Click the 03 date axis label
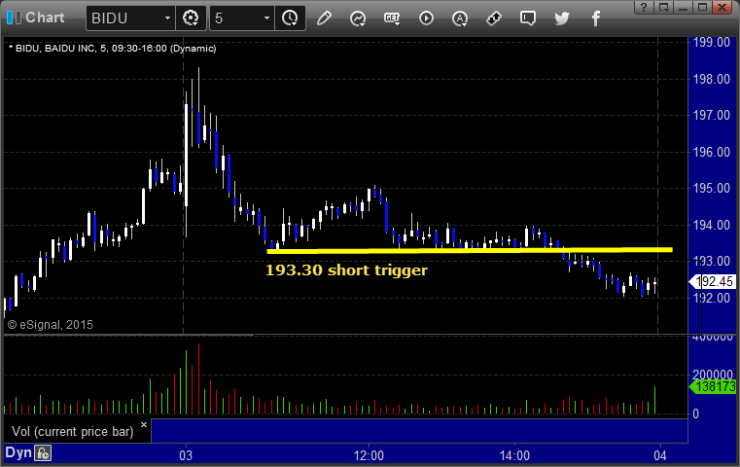 (186, 455)
